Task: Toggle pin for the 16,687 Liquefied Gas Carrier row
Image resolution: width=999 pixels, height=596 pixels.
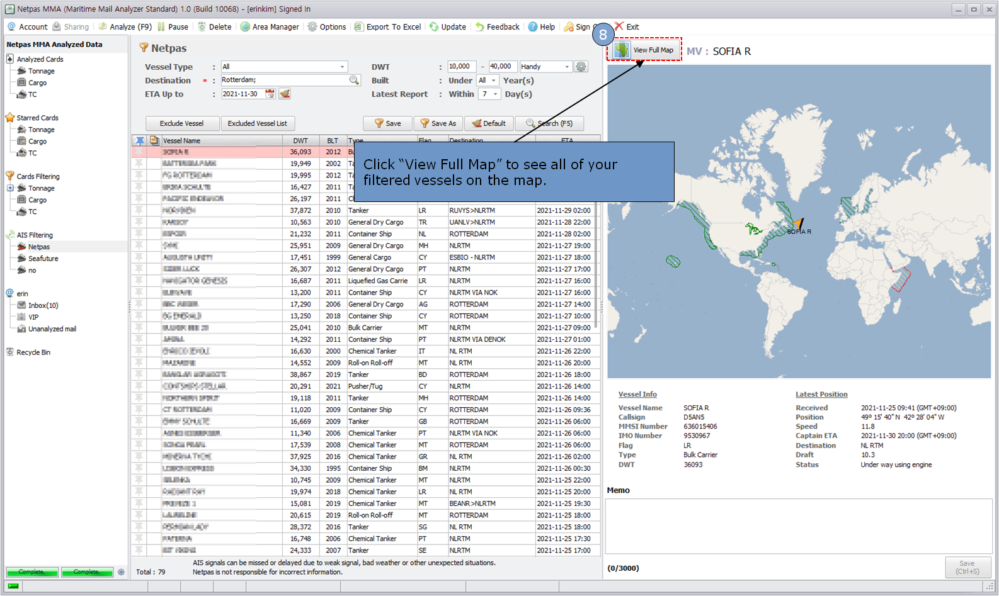Action: click(139, 281)
